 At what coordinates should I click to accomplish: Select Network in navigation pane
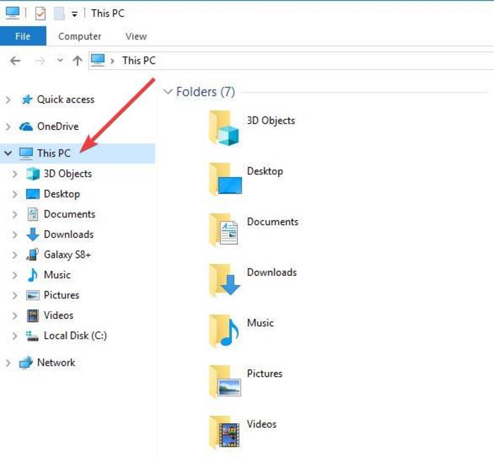point(56,363)
